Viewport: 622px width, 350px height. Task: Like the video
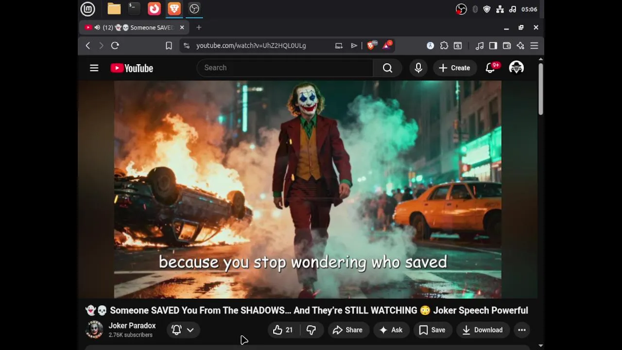tap(283, 330)
